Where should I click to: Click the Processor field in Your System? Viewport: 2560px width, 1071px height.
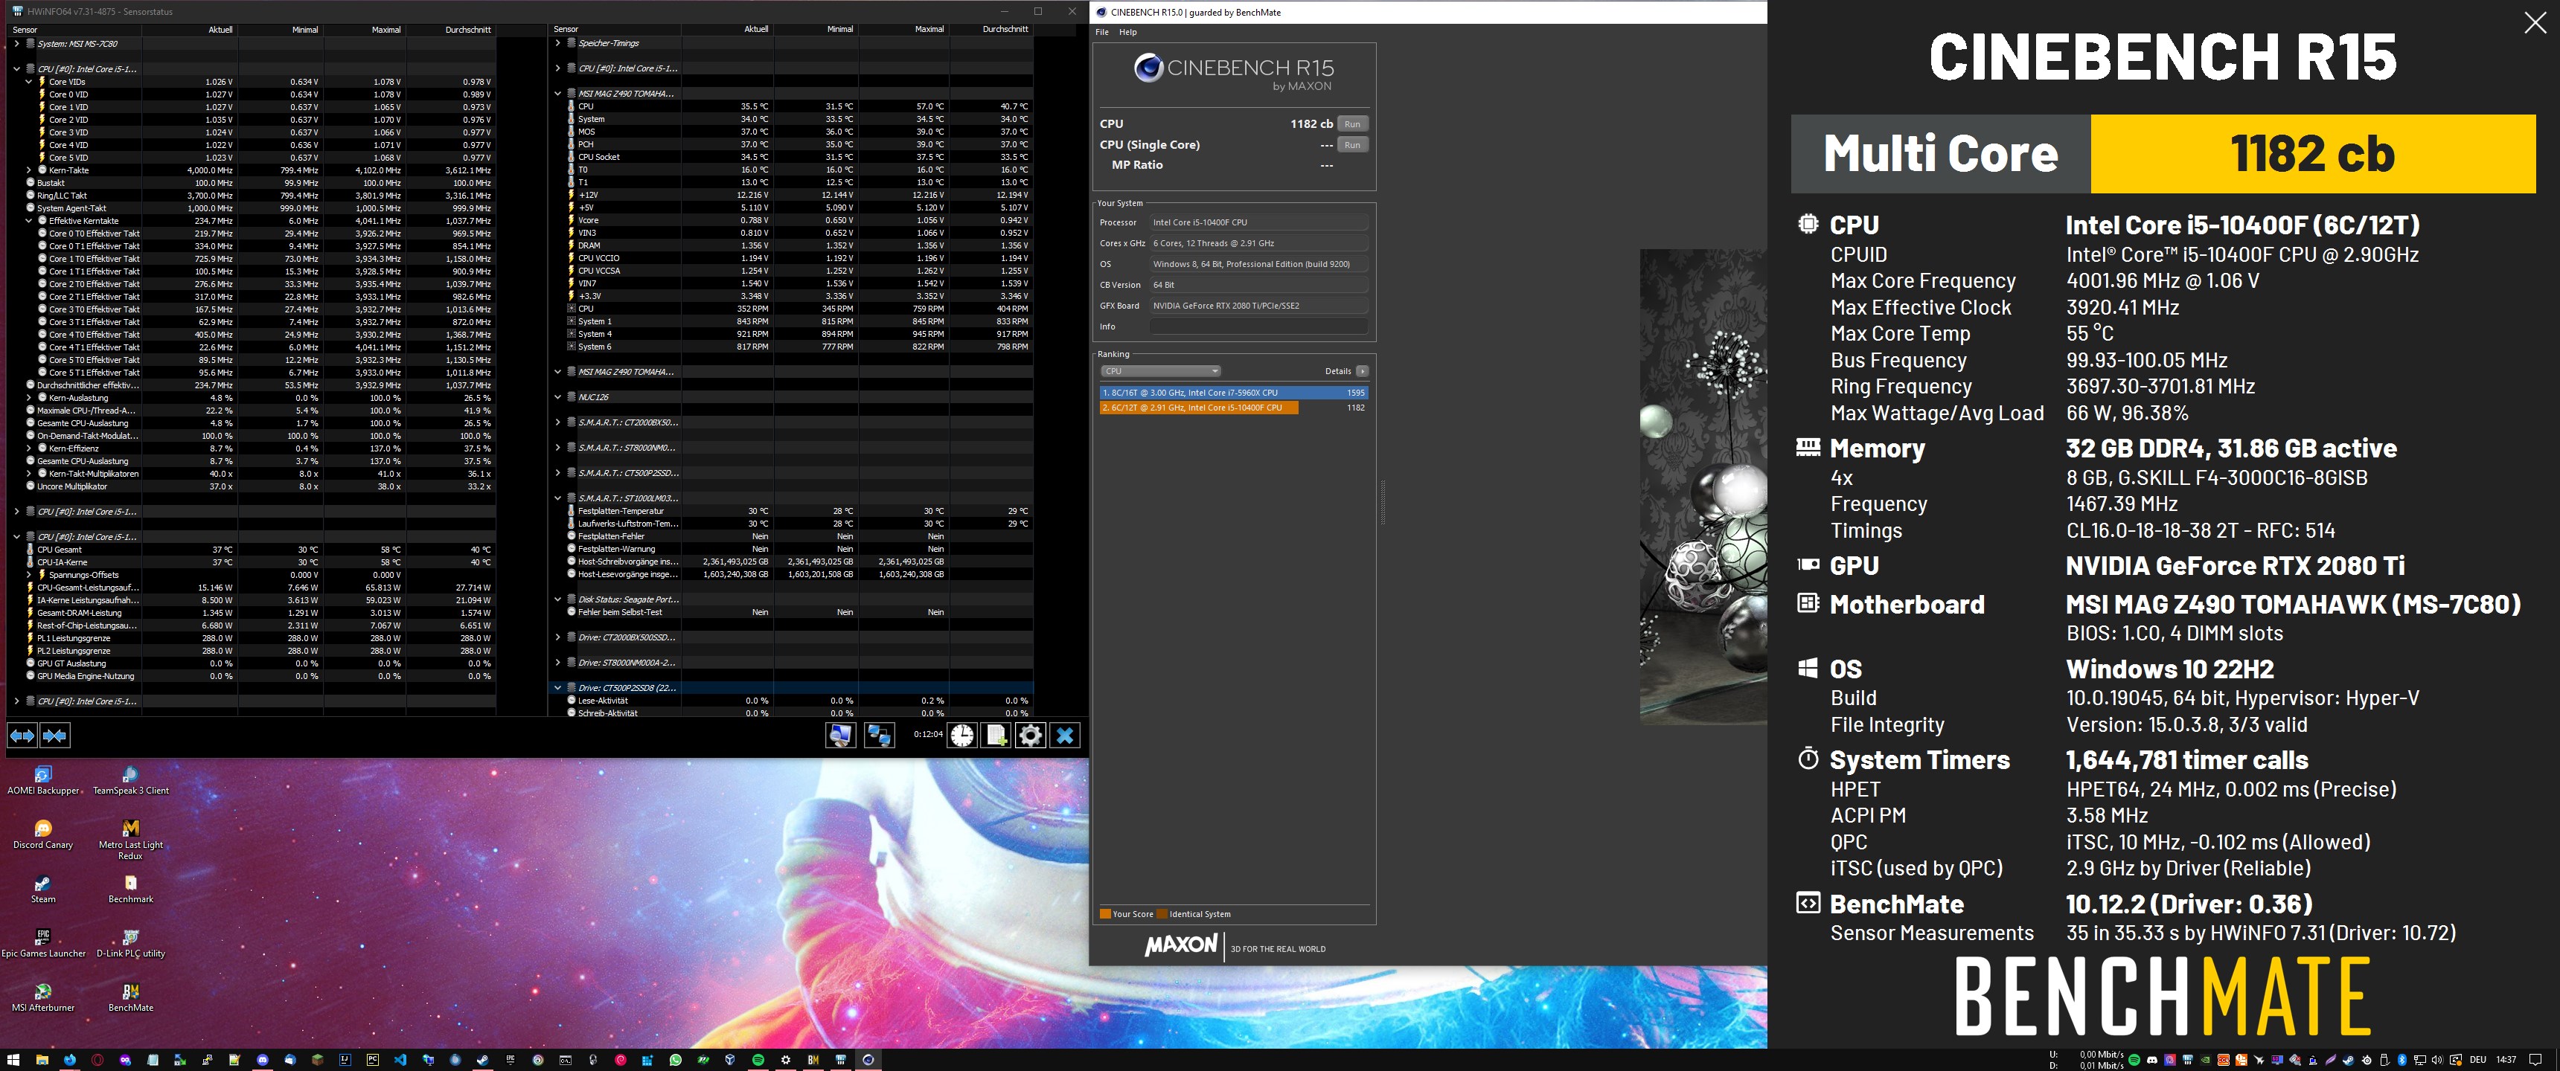(1258, 222)
